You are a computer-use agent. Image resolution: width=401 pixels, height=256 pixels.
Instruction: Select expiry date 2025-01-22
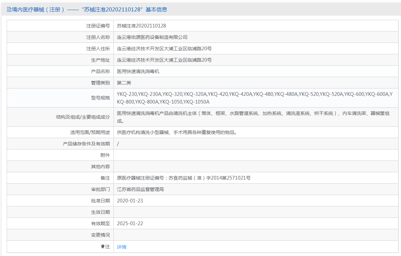(130, 223)
